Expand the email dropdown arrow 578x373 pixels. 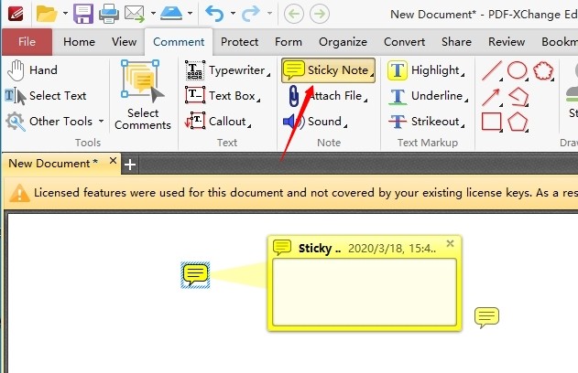click(x=153, y=14)
